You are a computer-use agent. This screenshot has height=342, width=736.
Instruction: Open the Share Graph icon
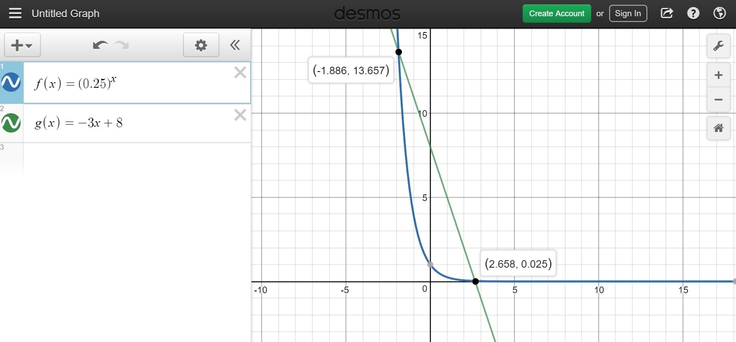[x=667, y=14]
